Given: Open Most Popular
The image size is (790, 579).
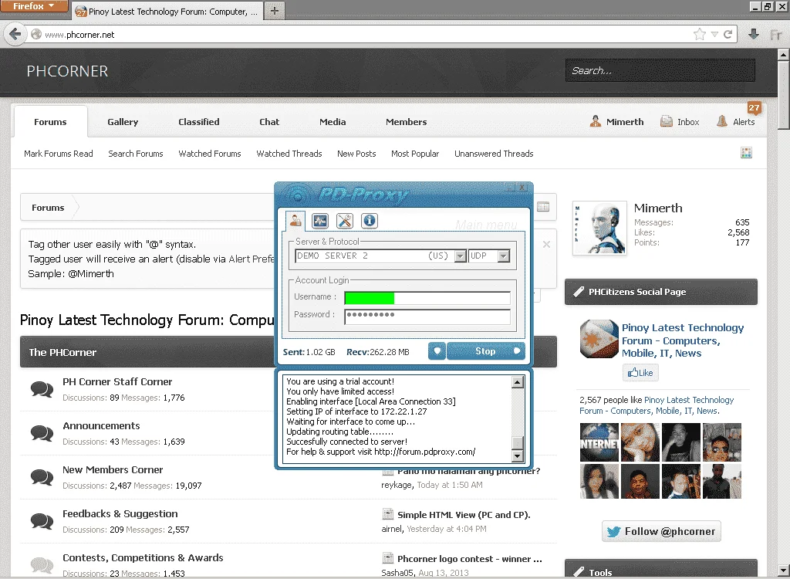Looking at the screenshot, I should point(415,154).
